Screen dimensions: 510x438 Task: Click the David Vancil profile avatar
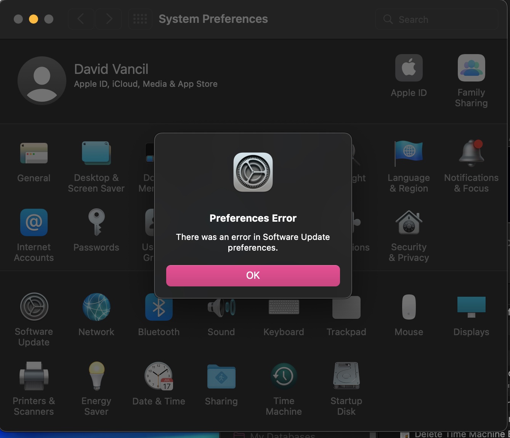(42, 81)
